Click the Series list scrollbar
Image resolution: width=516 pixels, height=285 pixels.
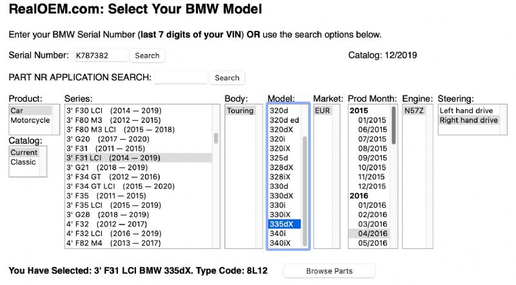[215, 138]
